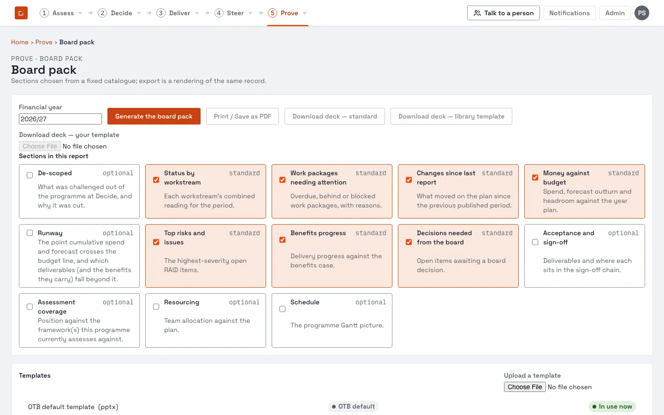Uncheck Changes since last report
Screen dimensions: 664x415
click(x=409, y=180)
